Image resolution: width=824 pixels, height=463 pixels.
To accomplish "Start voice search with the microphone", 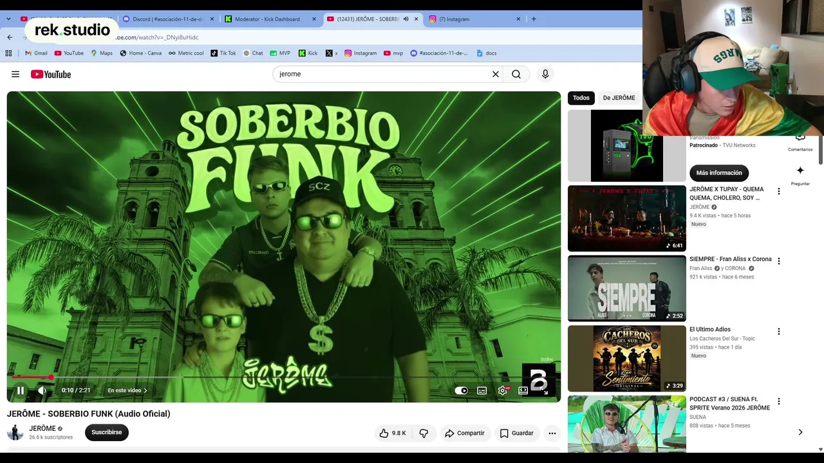I will pos(545,74).
